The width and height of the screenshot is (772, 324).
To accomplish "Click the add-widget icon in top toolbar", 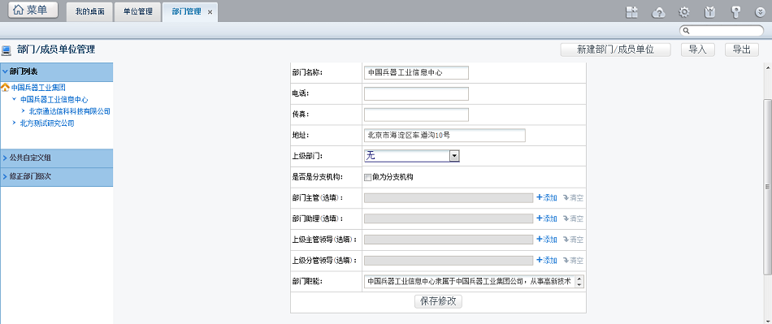I will click(x=631, y=12).
